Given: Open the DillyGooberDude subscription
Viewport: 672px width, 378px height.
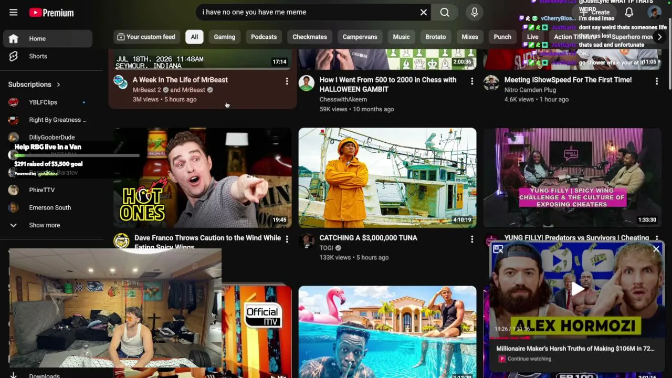Looking at the screenshot, I should tap(48, 138).
